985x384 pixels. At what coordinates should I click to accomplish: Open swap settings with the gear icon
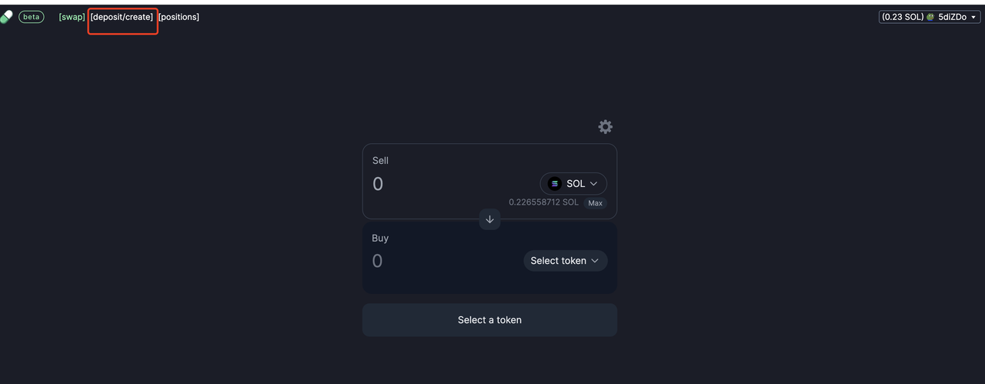coord(606,127)
